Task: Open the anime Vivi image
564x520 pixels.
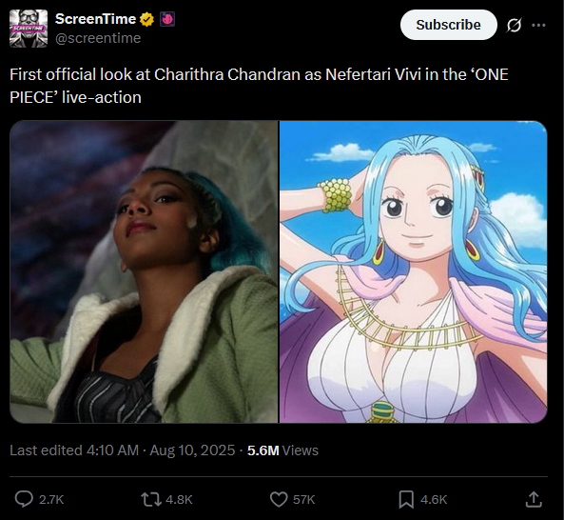Action: click(414, 271)
